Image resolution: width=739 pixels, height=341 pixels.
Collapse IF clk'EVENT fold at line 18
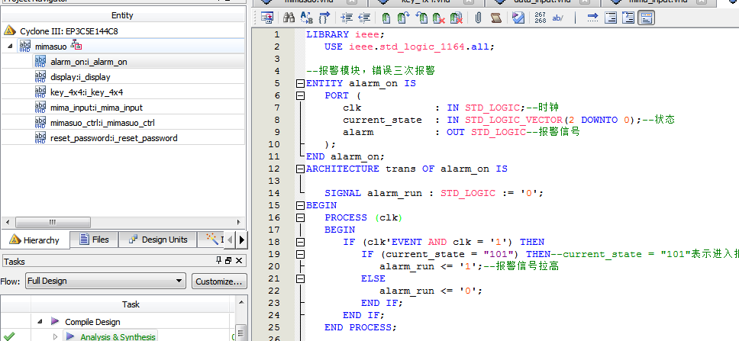tap(300, 242)
